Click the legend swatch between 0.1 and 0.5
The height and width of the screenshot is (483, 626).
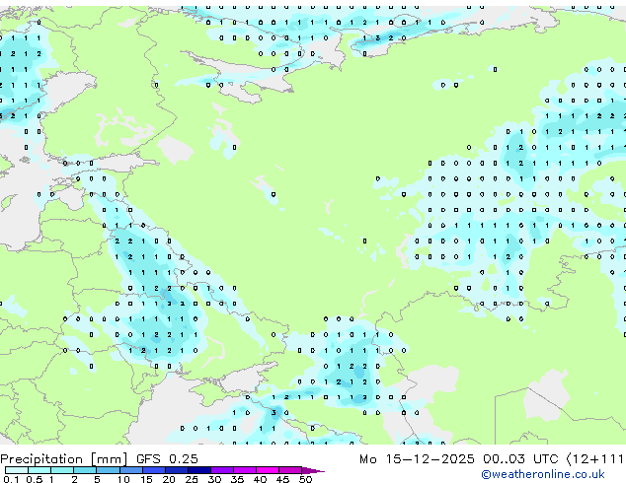pyautogui.click(x=17, y=470)
